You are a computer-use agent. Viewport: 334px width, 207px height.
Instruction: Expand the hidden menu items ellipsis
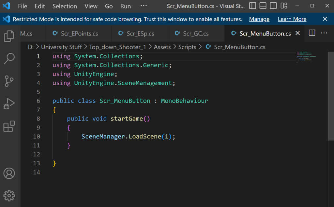(x=144, y=6)
